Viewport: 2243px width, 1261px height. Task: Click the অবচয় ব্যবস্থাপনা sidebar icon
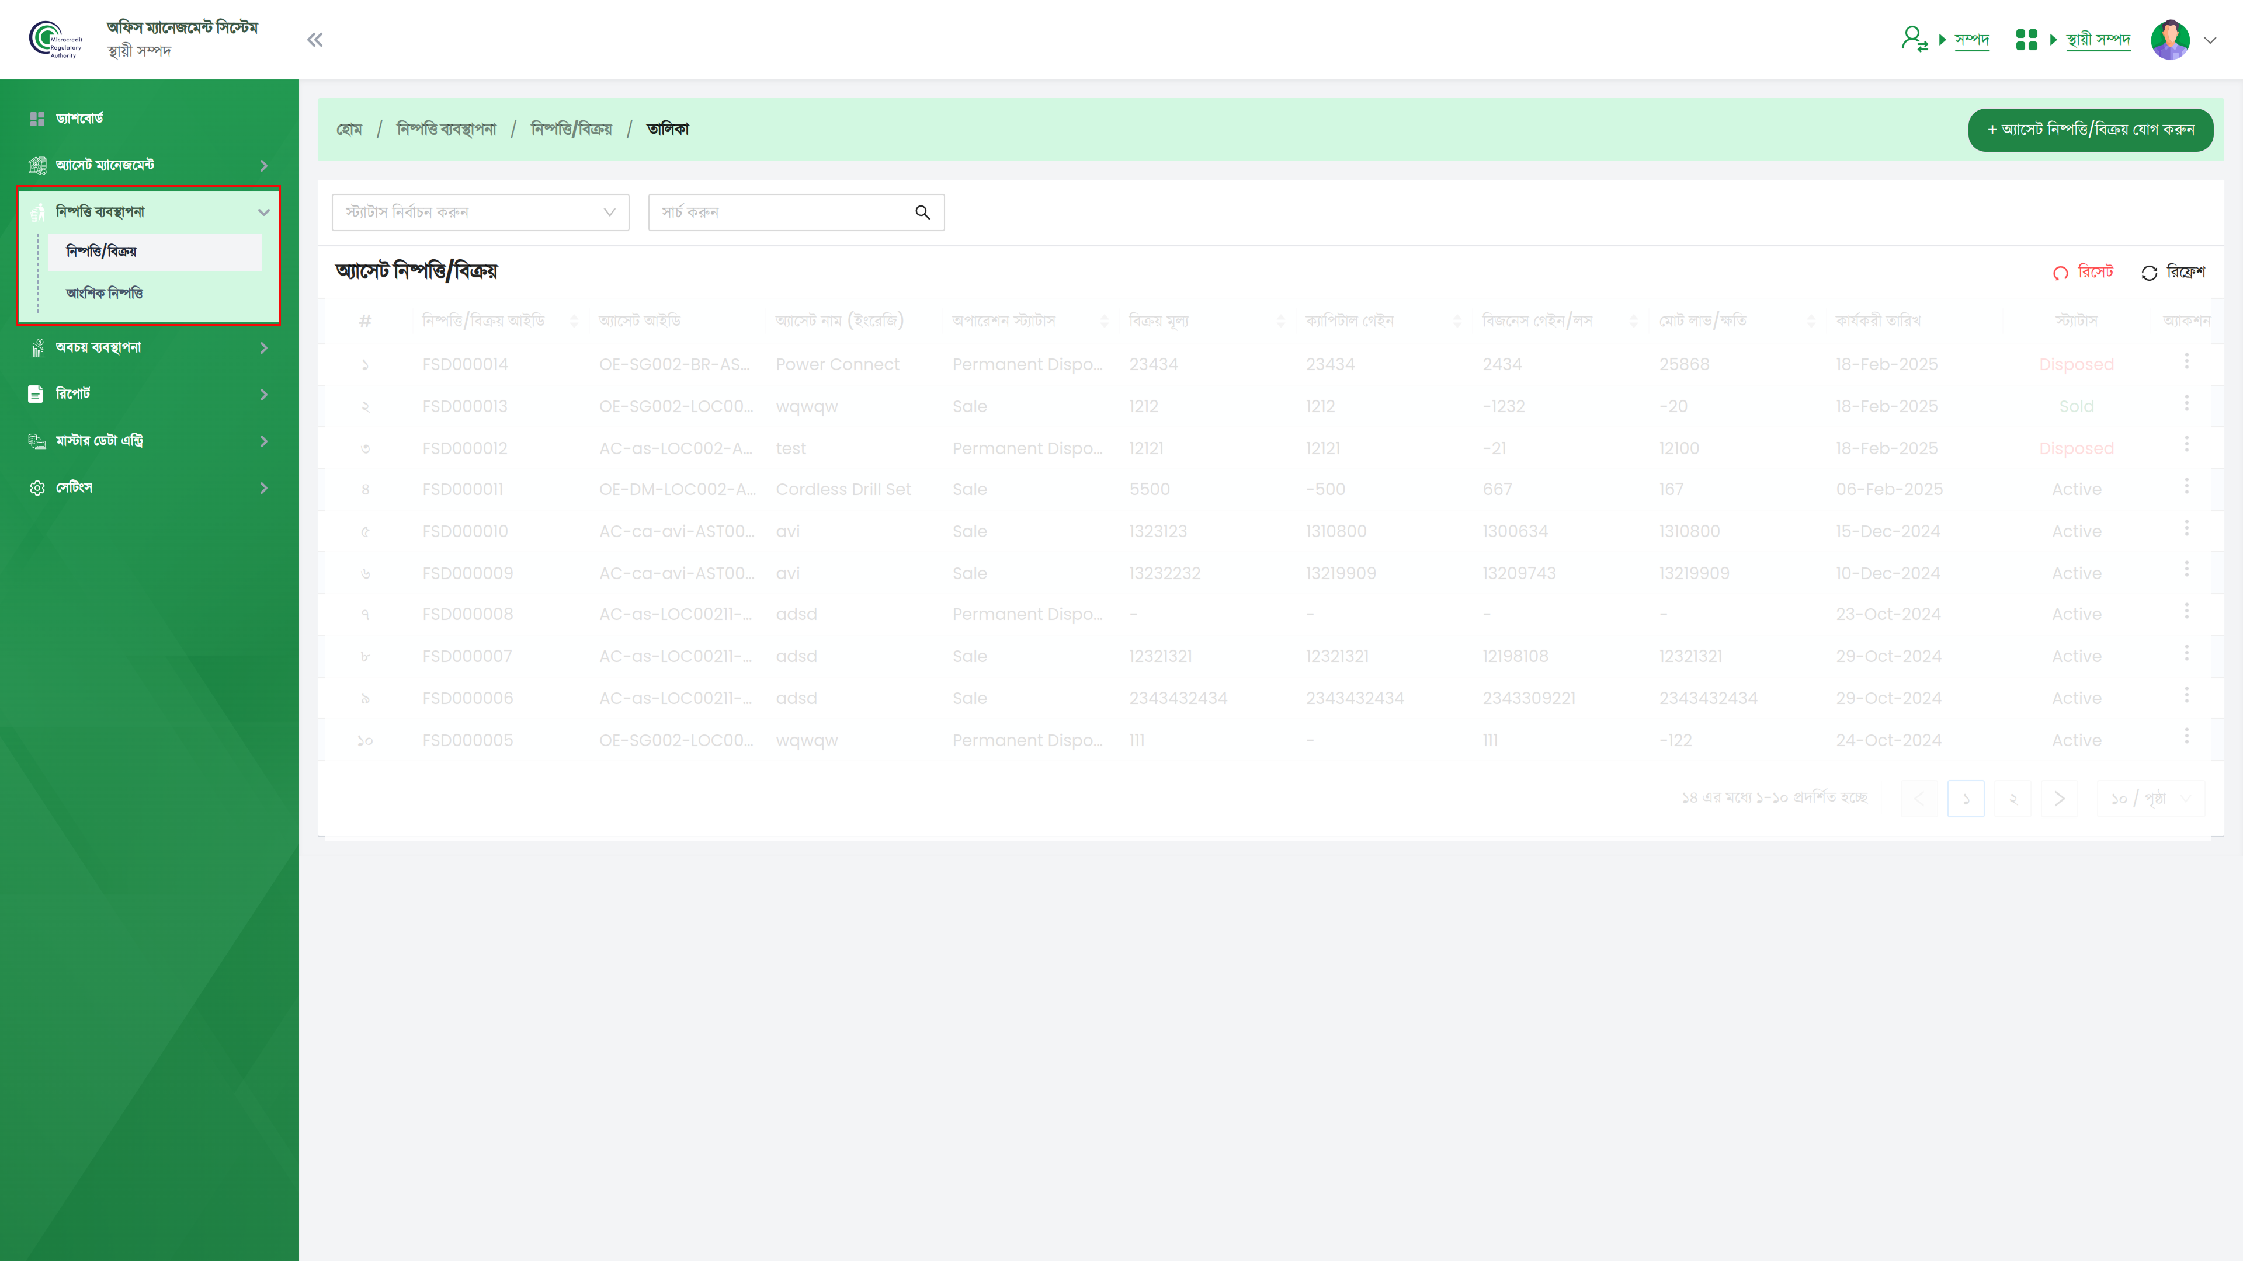[x=37, y=348]
